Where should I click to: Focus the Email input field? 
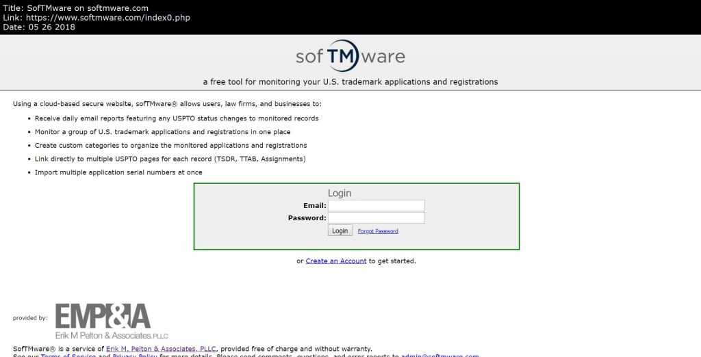click(376, 206)
